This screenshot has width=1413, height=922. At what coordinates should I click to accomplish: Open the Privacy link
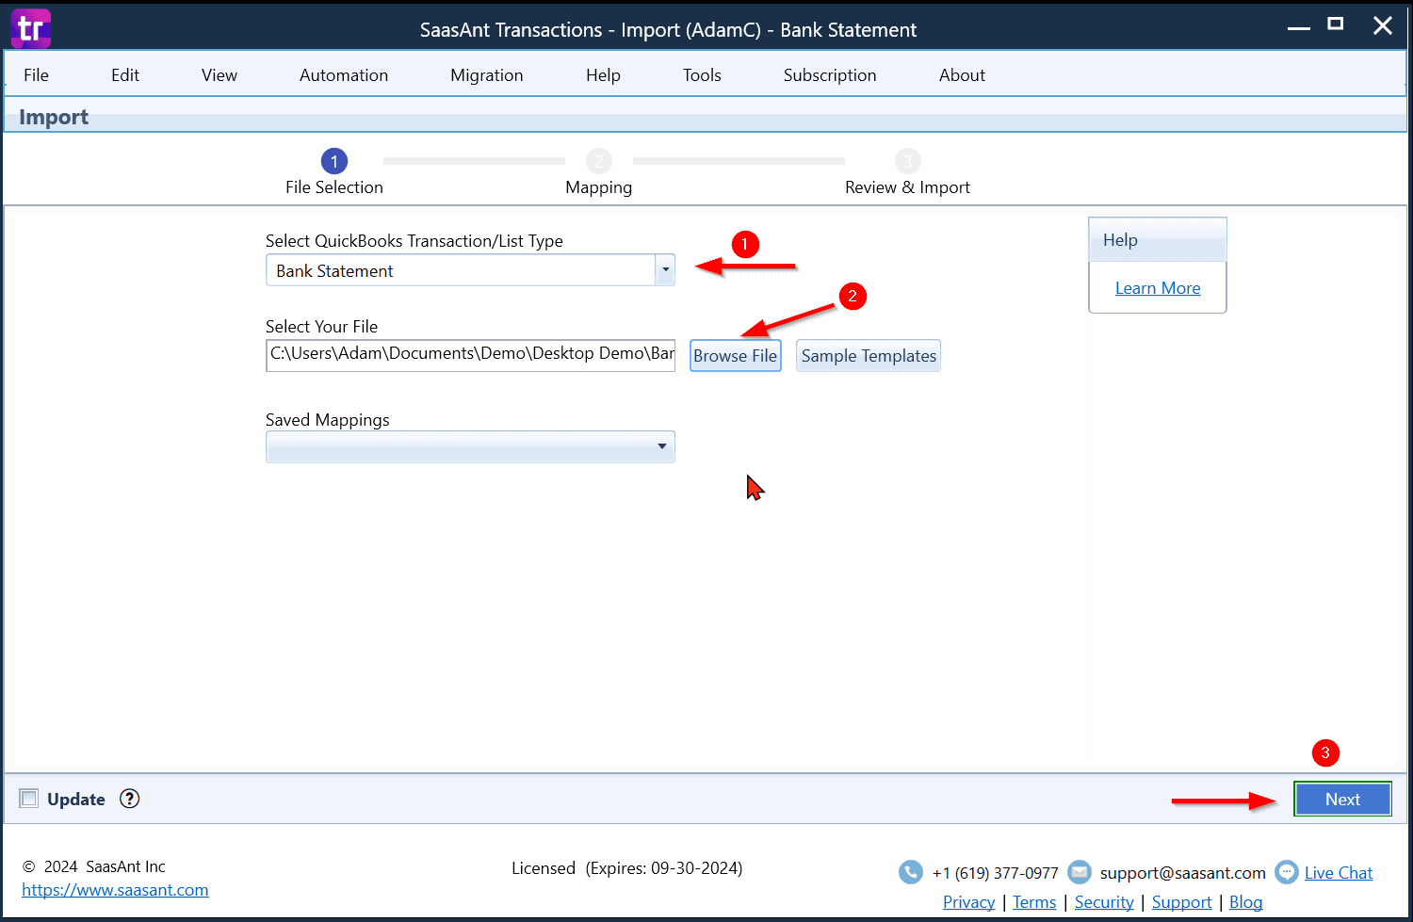[x=968, y=902]
